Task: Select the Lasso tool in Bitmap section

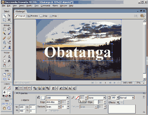Action: coord(9,29)
